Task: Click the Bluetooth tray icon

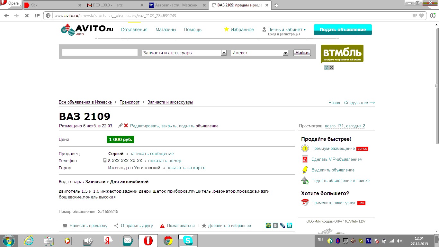Action: (x=338, y=241)
